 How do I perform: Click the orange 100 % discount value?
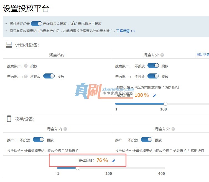click(x=142, y=95)
